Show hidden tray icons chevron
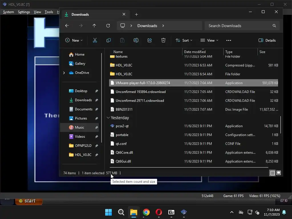 pos(232,212)
